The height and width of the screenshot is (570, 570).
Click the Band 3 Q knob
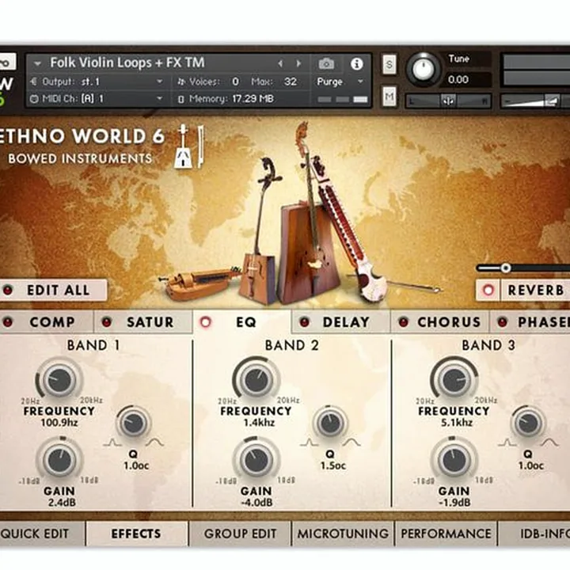[528, 423]
